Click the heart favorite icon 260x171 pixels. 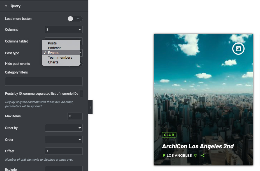pos(196,155)
